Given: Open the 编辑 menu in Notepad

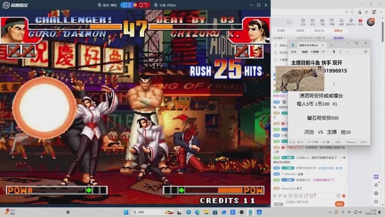Looking at the screenshot, I should pos(305,52).
